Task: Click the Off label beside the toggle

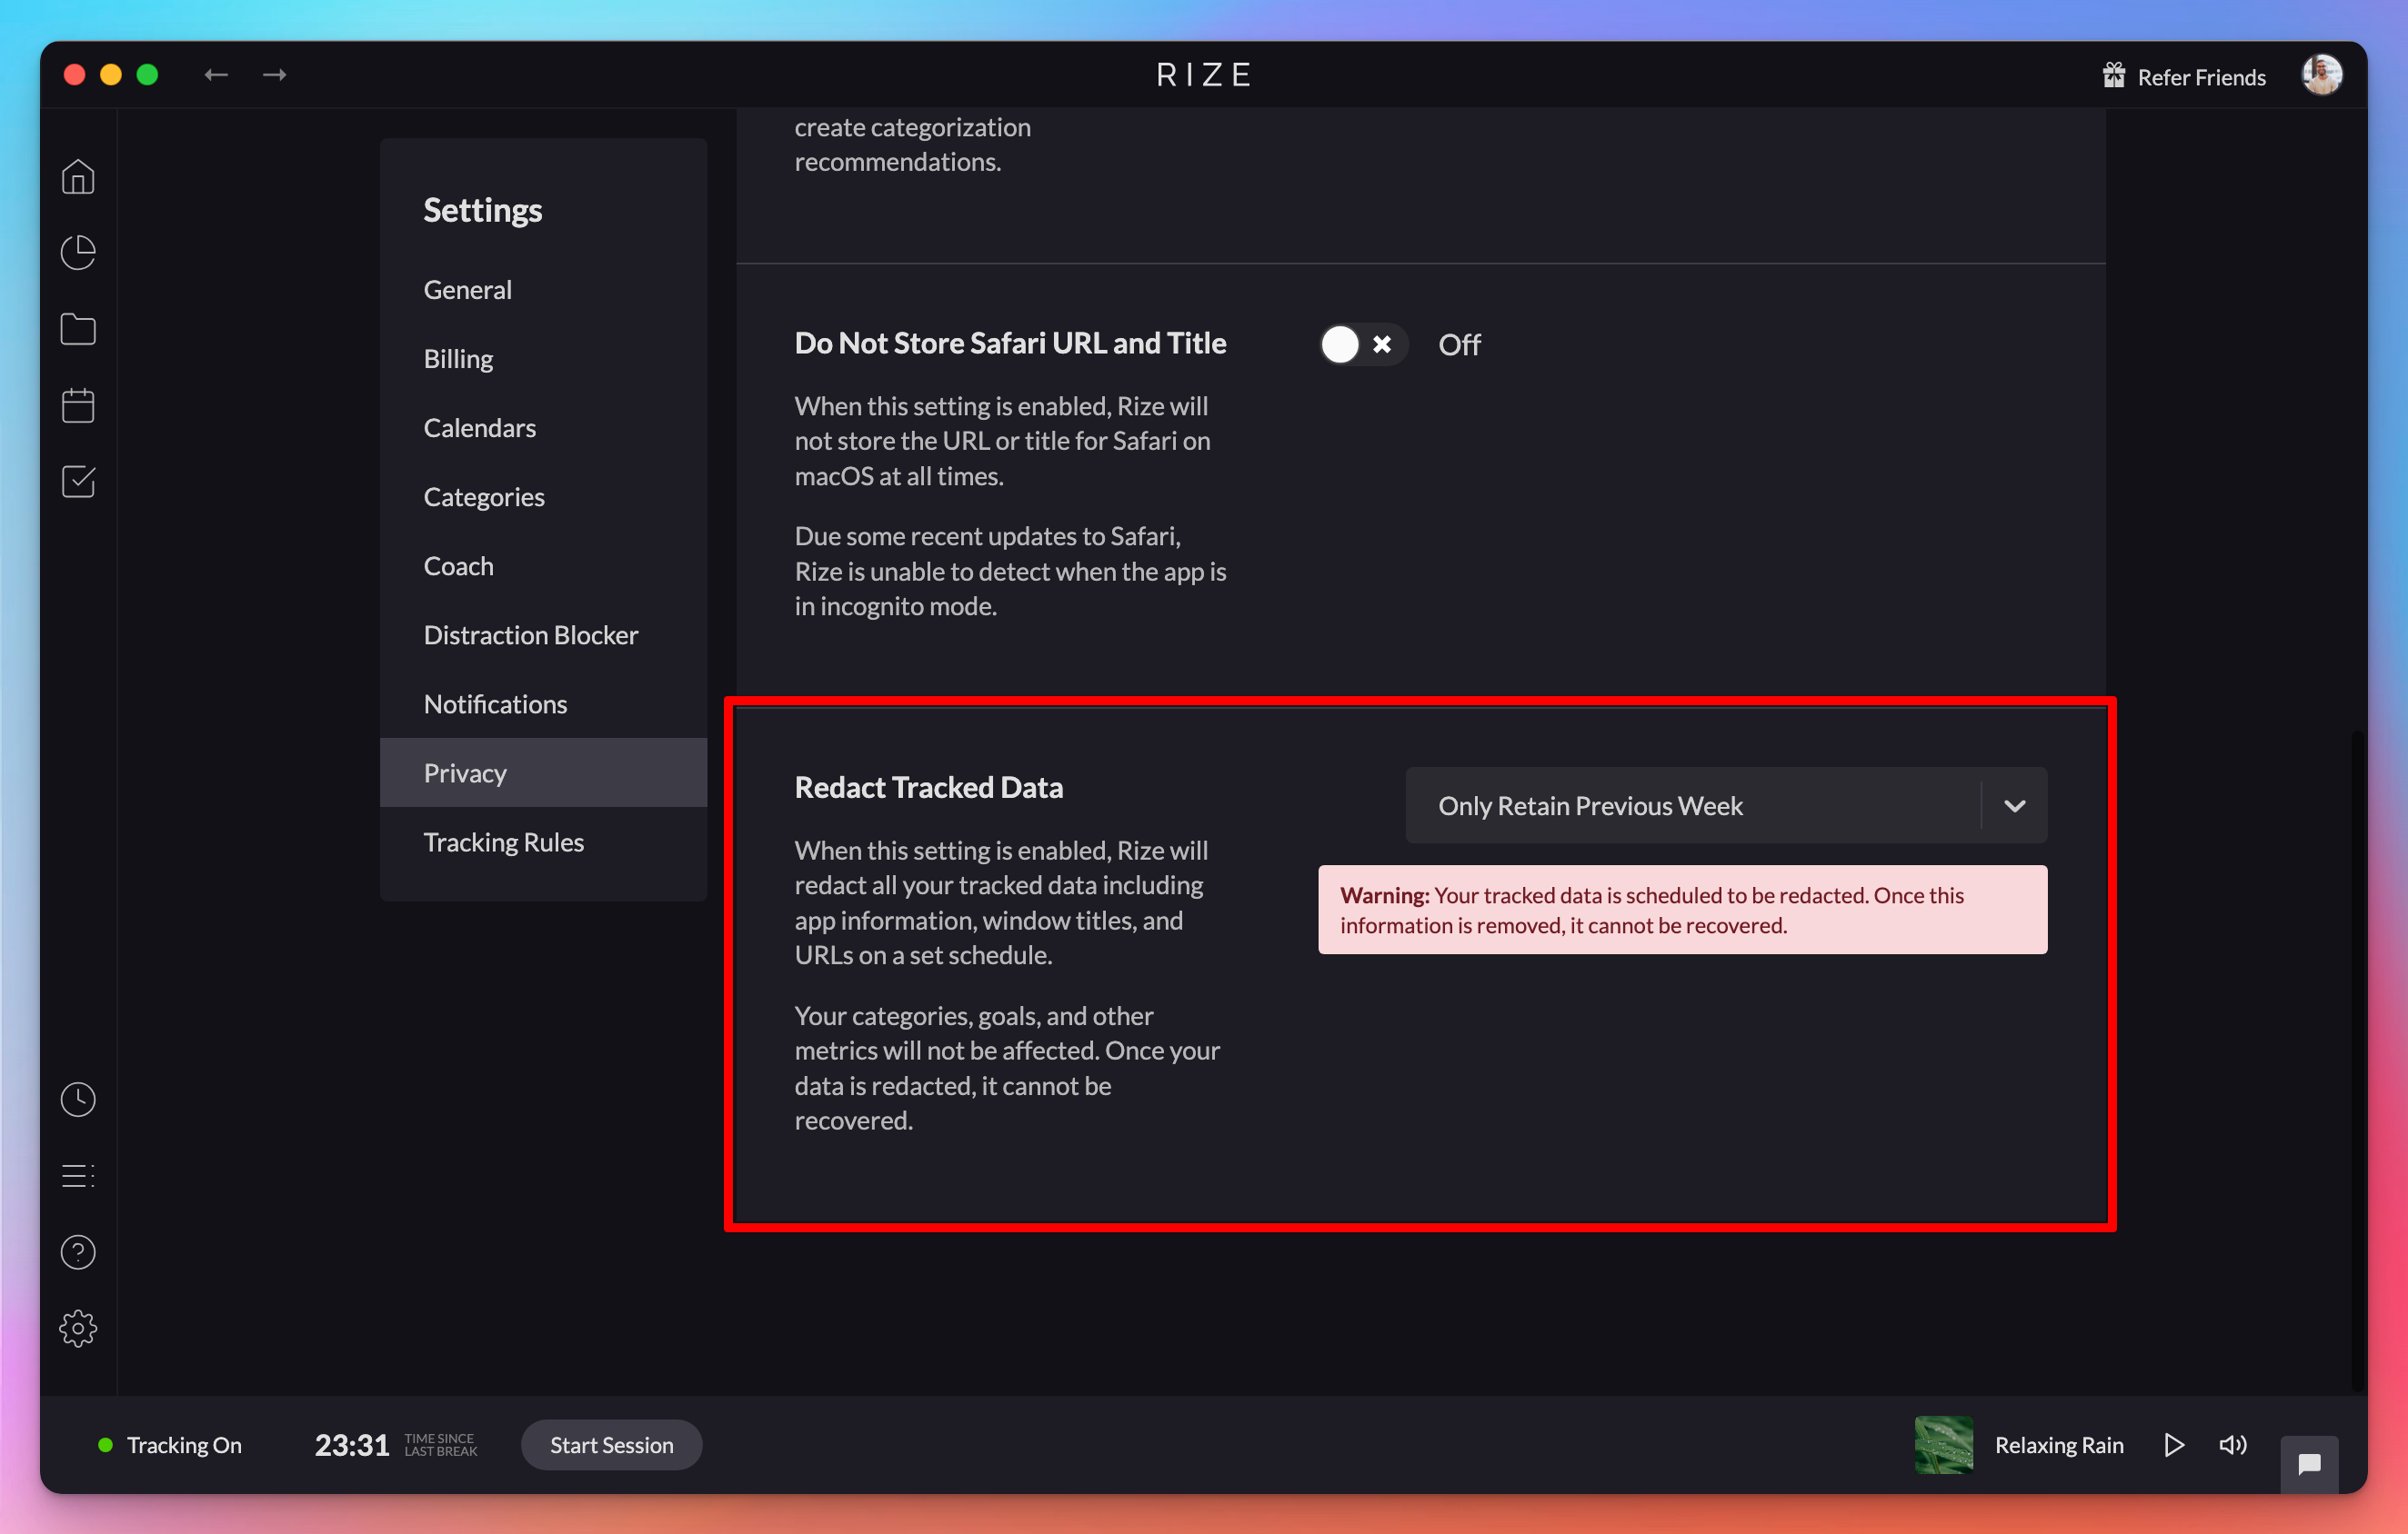Action: click(x=1459, y=344)
